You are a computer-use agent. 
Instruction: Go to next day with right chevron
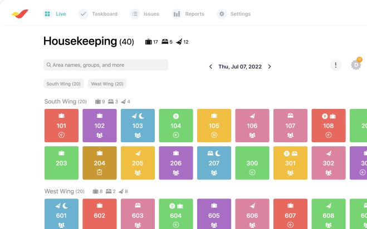[x=270, y=67]
